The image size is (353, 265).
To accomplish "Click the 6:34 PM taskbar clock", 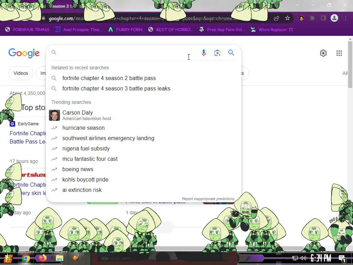I will (321, 258).
